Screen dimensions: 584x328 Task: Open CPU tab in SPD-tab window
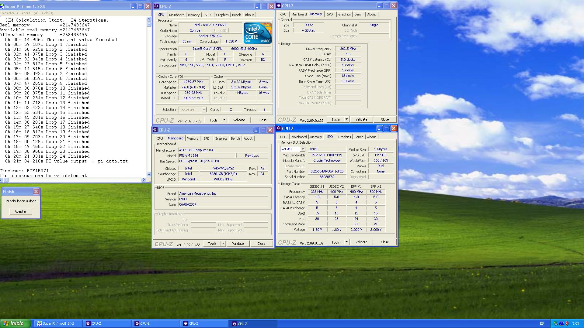point(283,137)
